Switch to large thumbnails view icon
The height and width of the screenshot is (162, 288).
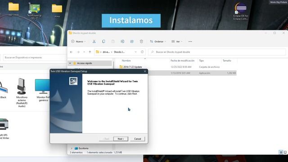coord(285,152)
